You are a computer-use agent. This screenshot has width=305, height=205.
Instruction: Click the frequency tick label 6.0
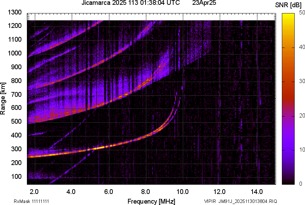[x=109, y=192]
